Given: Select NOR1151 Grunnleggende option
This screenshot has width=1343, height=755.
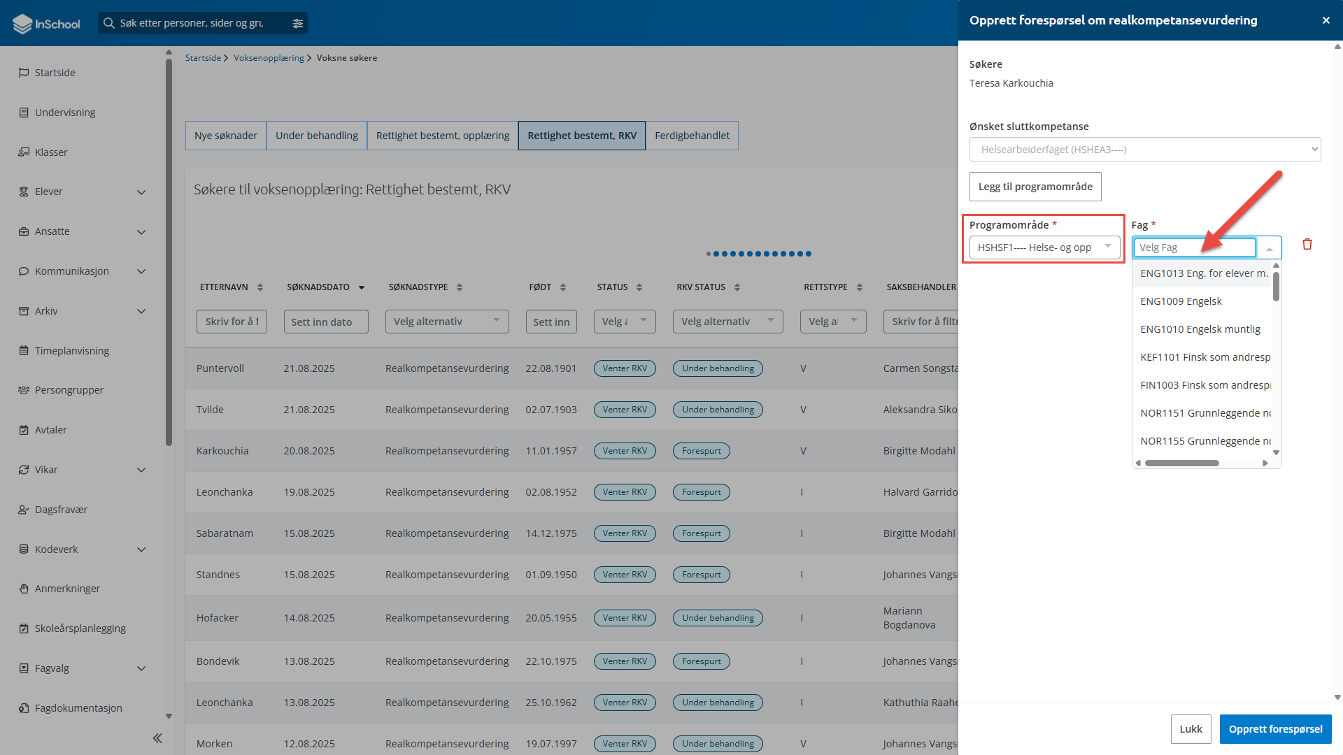Looking at the screenshot, I should pos(1202,413).
